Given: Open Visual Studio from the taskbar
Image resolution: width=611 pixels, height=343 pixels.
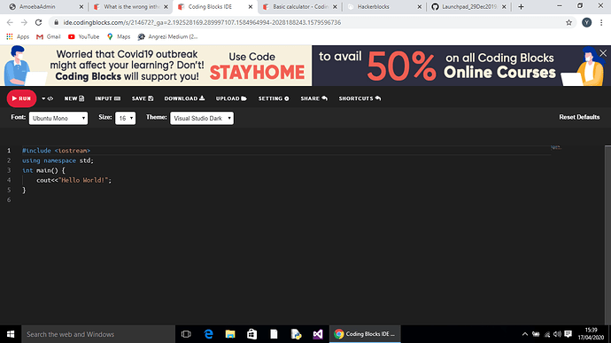Looking at the screenshot, I should click(318, 334).
